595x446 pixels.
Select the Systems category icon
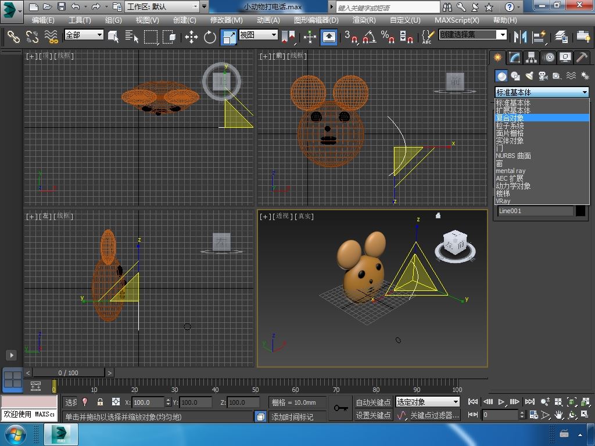click(585, 76)
